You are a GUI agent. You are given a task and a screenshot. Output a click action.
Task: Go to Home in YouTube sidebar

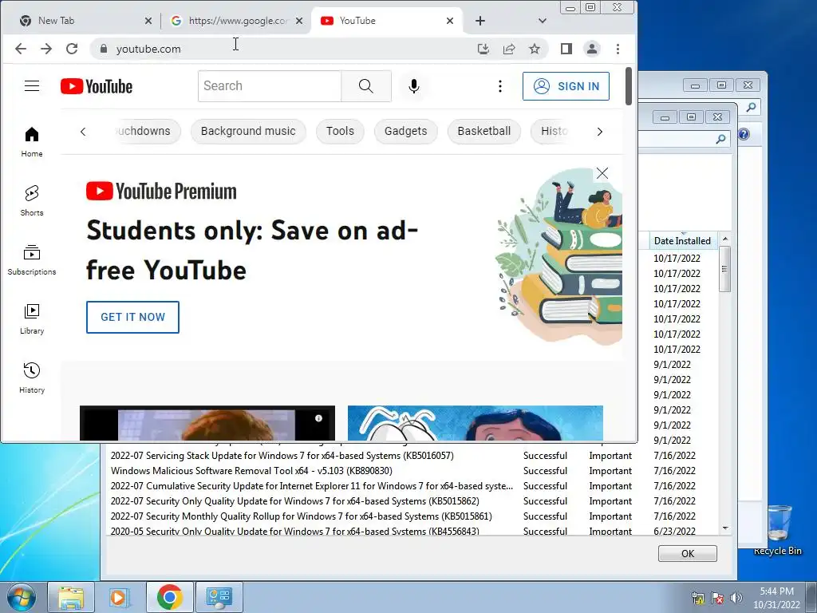[32, 142]
